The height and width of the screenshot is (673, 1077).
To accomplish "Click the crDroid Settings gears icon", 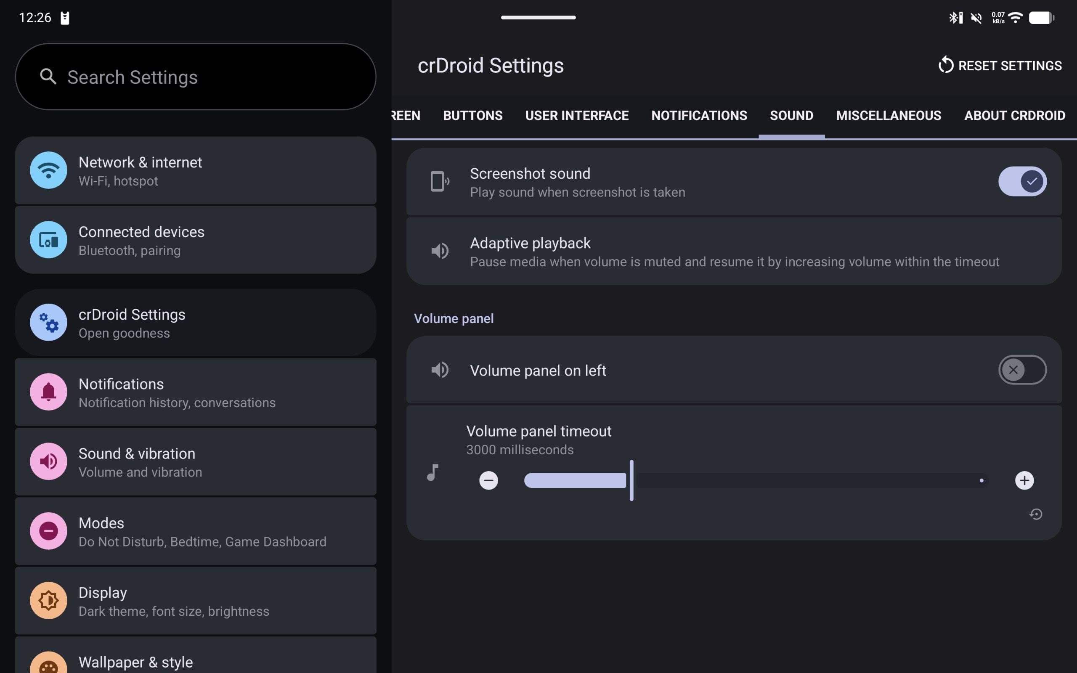I will pyautogui.click(x=48, y=323).
